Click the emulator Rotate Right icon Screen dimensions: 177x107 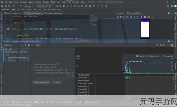[x=131, y=17]
